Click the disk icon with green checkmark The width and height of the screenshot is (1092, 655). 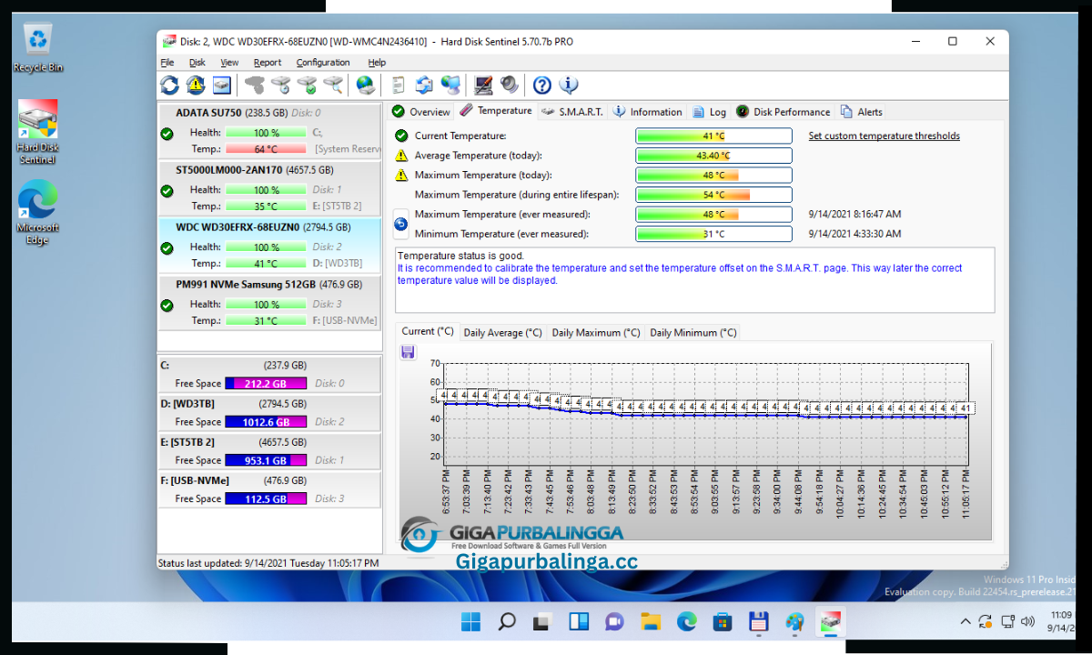tap(308, 85)
